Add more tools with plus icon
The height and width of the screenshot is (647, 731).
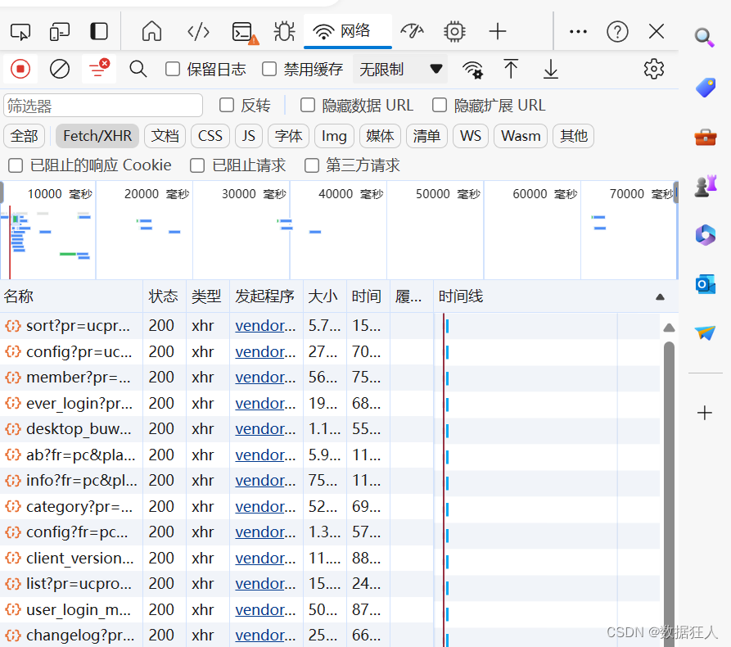498,32
